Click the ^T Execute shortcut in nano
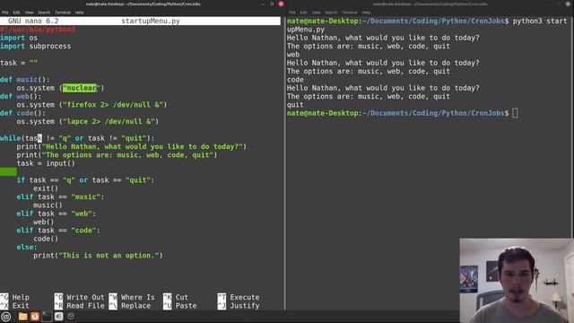 (x=239, y=297)
